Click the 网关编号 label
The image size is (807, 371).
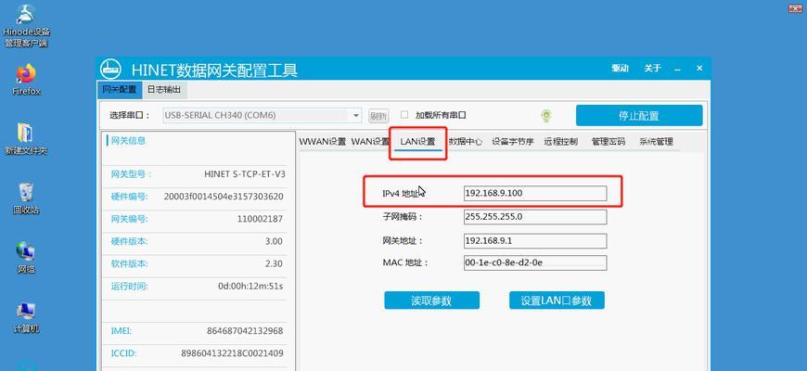130,219
